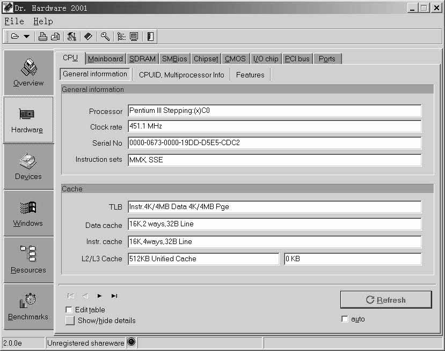Enable the Edit table checkbox
The height and width of the screenshot is (351, 445).
click(x=69, y=310)
